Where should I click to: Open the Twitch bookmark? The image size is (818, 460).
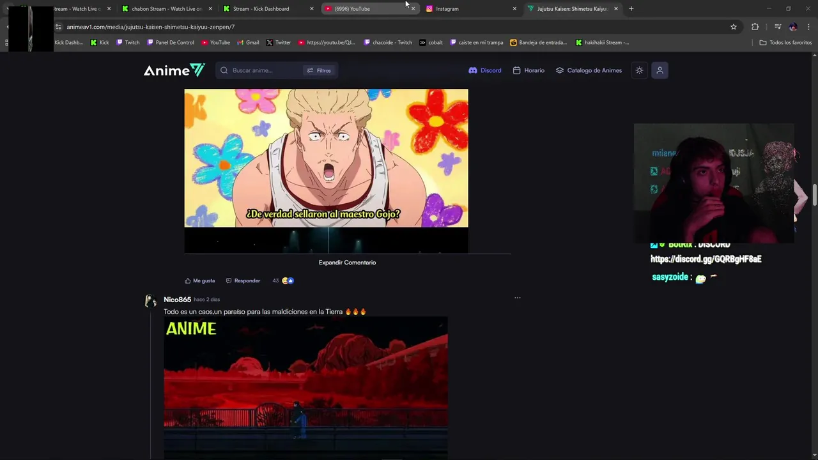(x=128, y=43)
